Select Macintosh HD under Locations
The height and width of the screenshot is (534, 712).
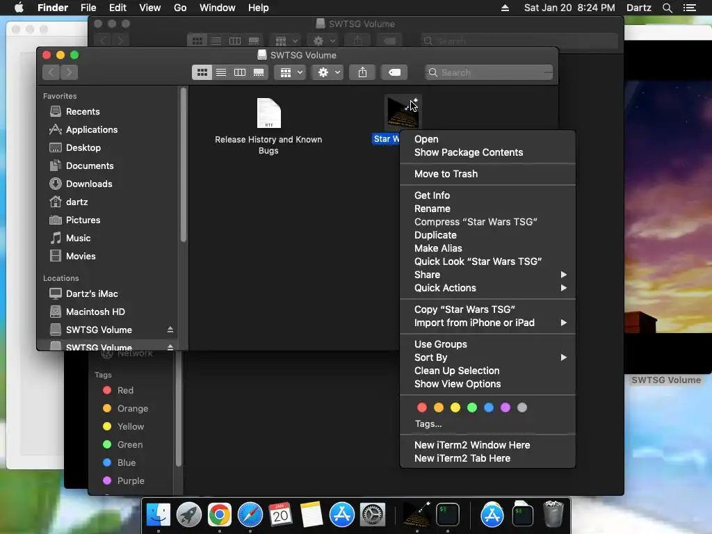95,312
